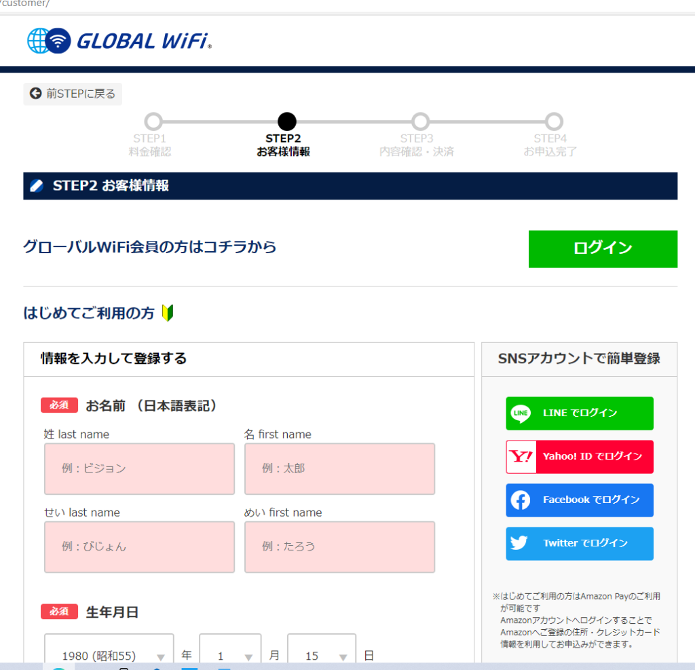
Task: Log in with LINE
Action: [x=580, y=413]
